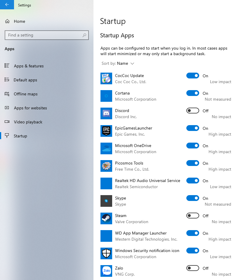Open Apps & features settings page
The width and height of the screenshot is (236, 280).
pos(29,66)
